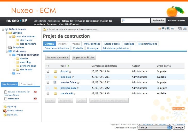Select 'site clients' in the tree
The height and width of the screenshot is (132, 188).
click(26, 40)
